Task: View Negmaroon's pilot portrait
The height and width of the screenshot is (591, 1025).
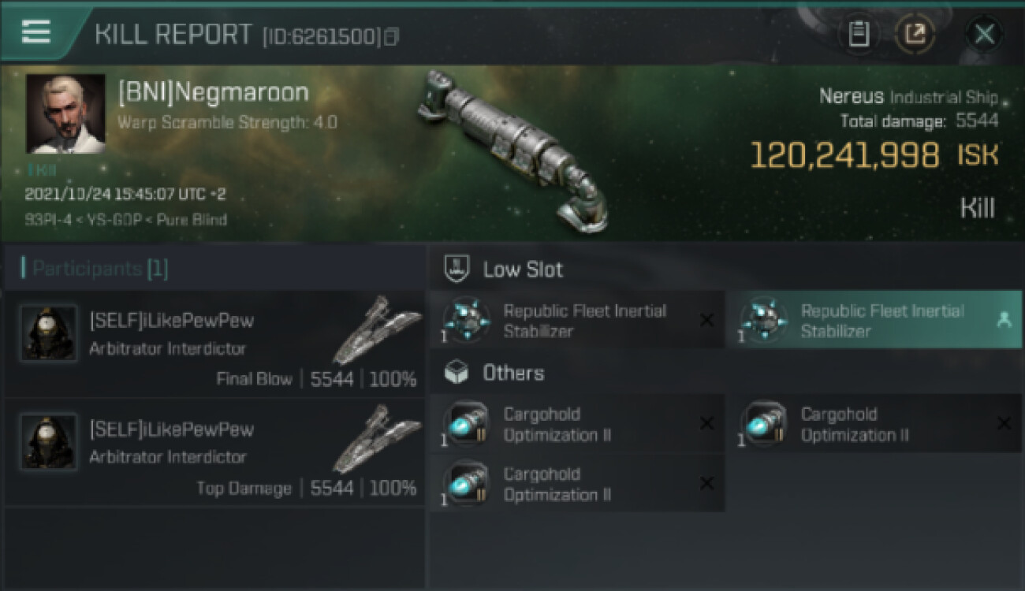Action: (x=65, y=113)
